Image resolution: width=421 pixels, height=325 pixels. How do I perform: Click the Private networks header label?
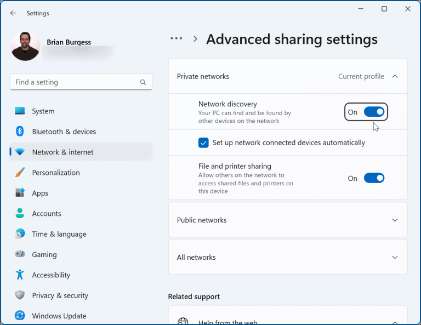[x=203, y=77]
